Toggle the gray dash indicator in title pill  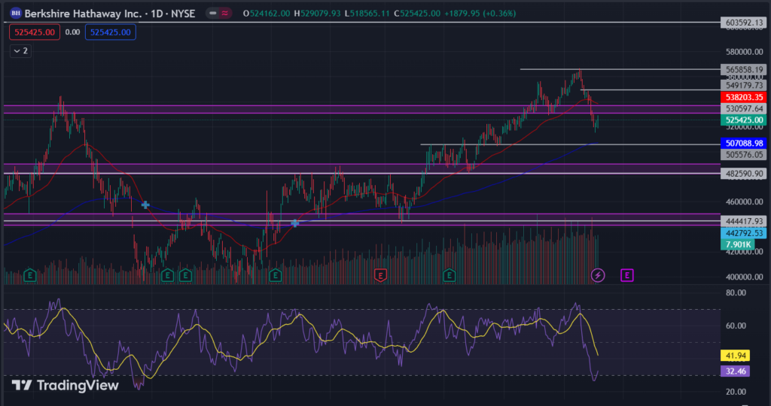[x=213, y=14]
